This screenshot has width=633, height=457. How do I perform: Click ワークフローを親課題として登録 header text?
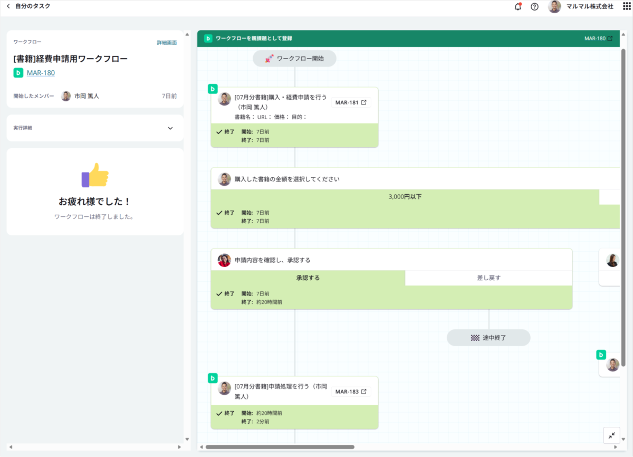coord(254,39)
